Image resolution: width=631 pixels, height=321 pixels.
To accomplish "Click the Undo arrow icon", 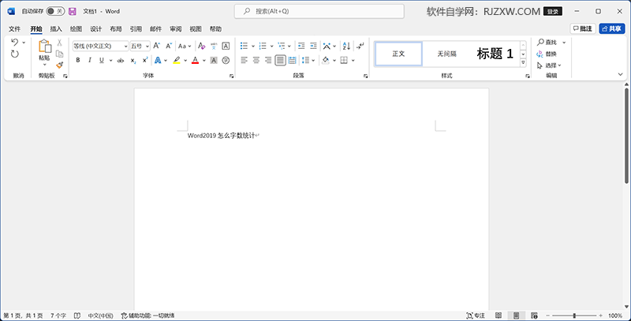I will (x=15, y=43).
